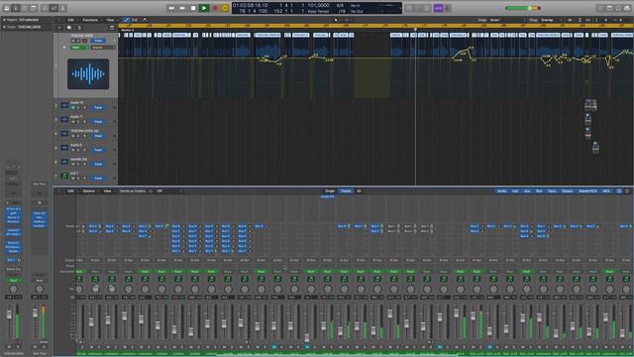Click the Track button on Inst 1
This screenshot has height=357, width=634.
(x=98, y=178)
